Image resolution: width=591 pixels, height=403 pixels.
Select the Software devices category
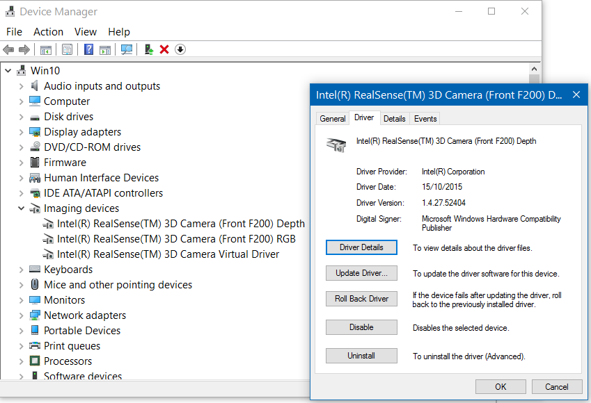coord(83,375)
